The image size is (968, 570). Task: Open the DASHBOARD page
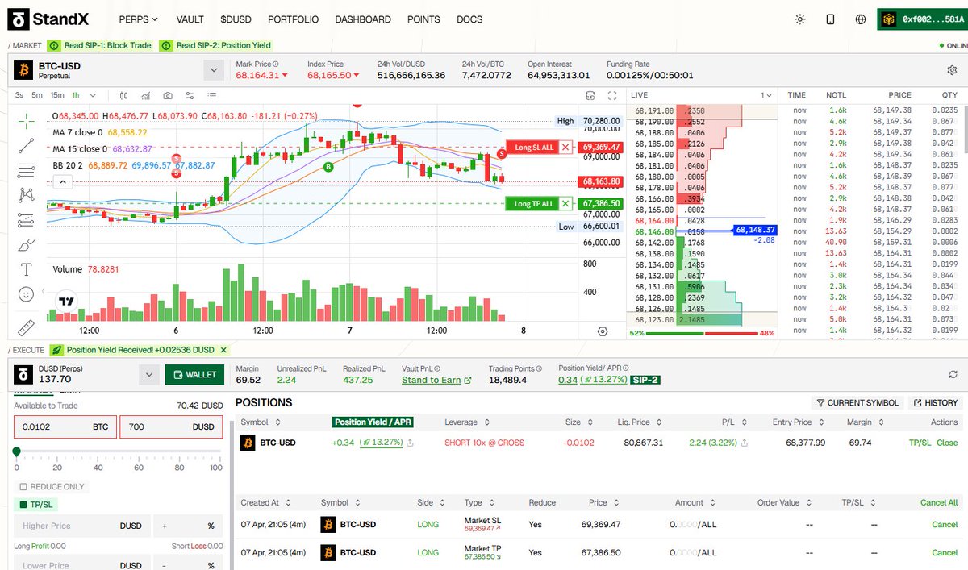pyautogui.click(x=363, y=19)
